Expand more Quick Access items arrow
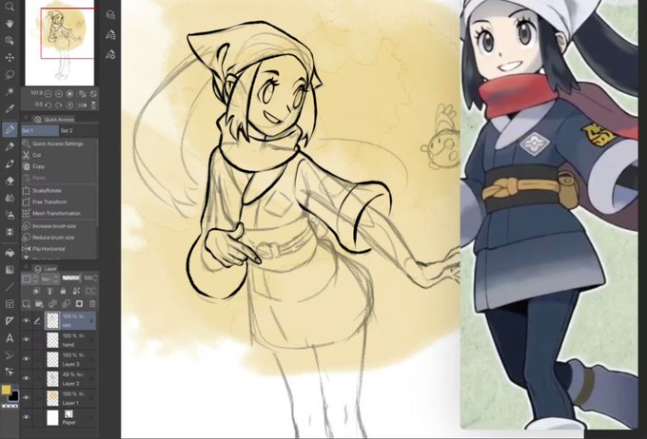 point(27,258)
